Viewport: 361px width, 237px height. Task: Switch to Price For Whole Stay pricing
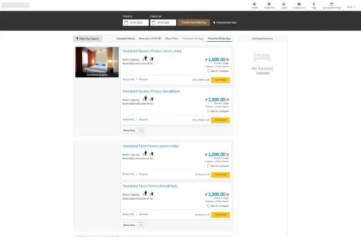(219, 39)
